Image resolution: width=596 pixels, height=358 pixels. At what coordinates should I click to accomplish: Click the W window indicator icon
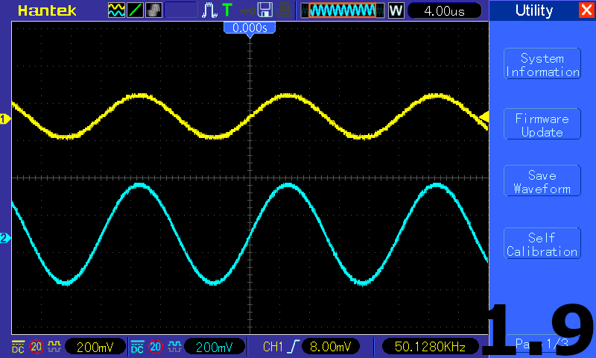tap(396, 10)
